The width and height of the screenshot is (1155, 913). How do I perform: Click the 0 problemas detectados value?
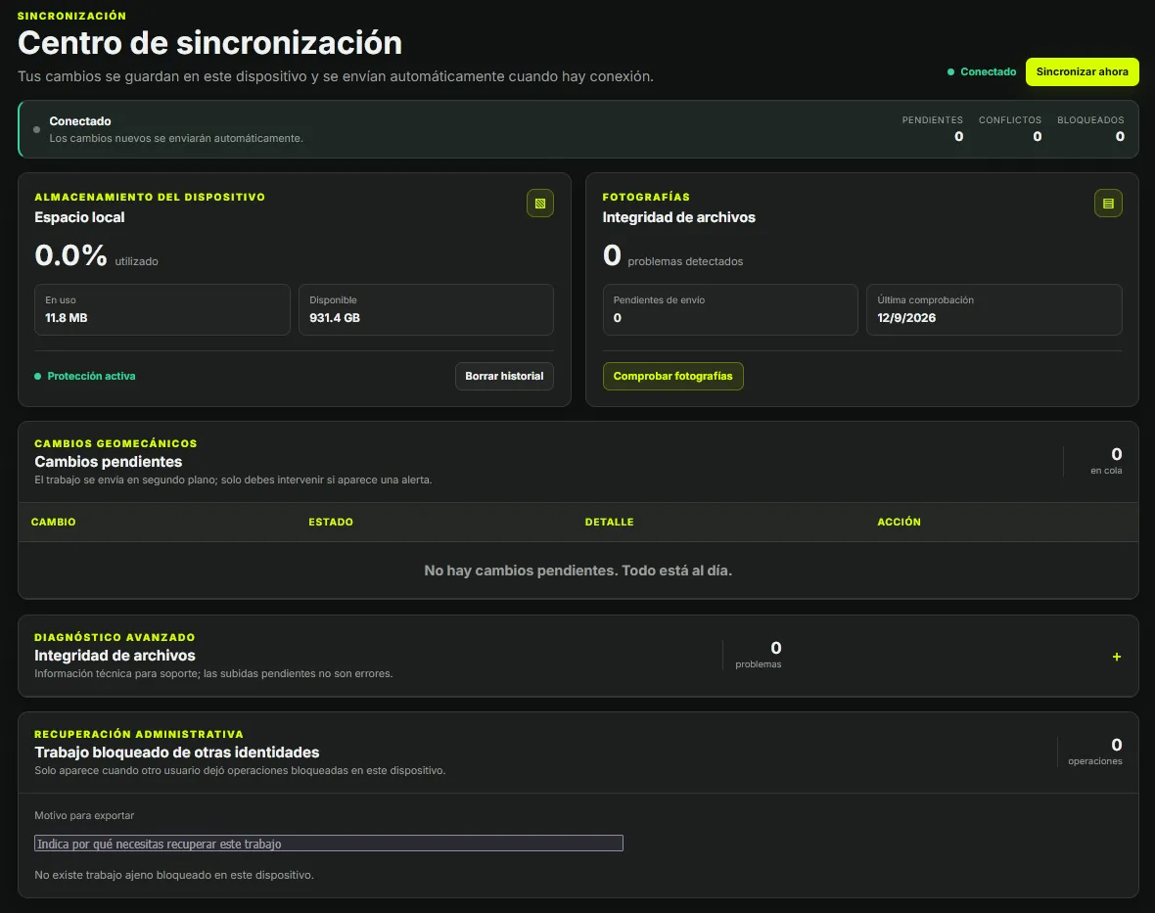pyautogui.click(x=672, y=256)
